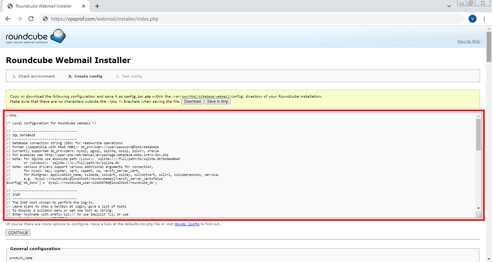Click the textarea scroll down arrow

479,208
